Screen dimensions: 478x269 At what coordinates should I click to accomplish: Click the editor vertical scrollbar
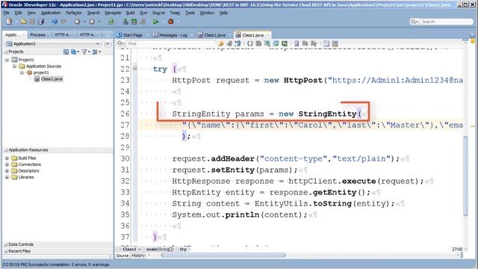(465, 176)
